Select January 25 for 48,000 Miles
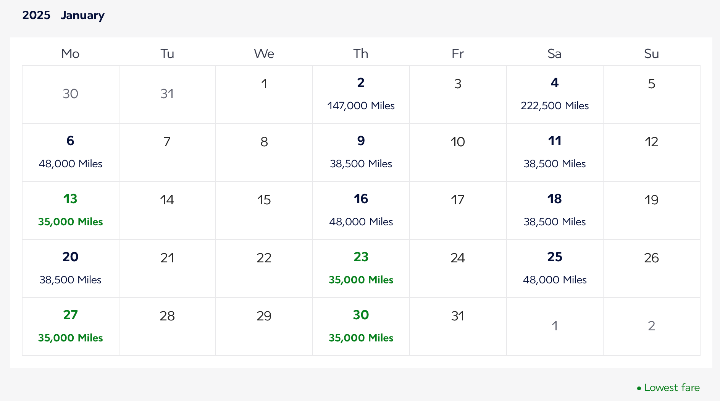The image size is (720, 401). coord(554,268)
